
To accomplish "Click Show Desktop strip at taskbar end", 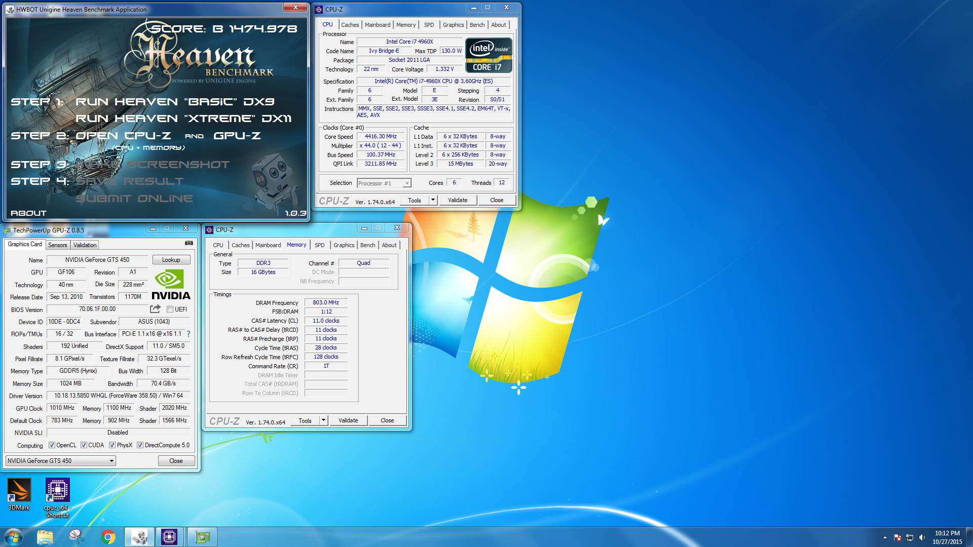I will pos(969,537).
